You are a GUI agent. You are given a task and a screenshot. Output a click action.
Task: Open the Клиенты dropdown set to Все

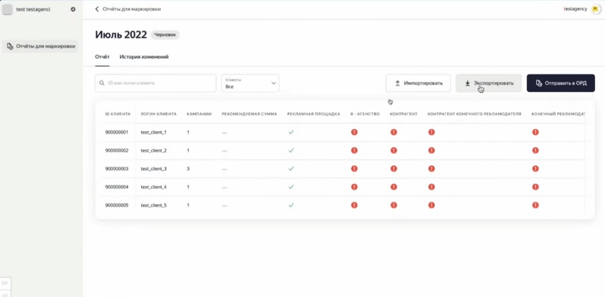(x=250, y=83)
